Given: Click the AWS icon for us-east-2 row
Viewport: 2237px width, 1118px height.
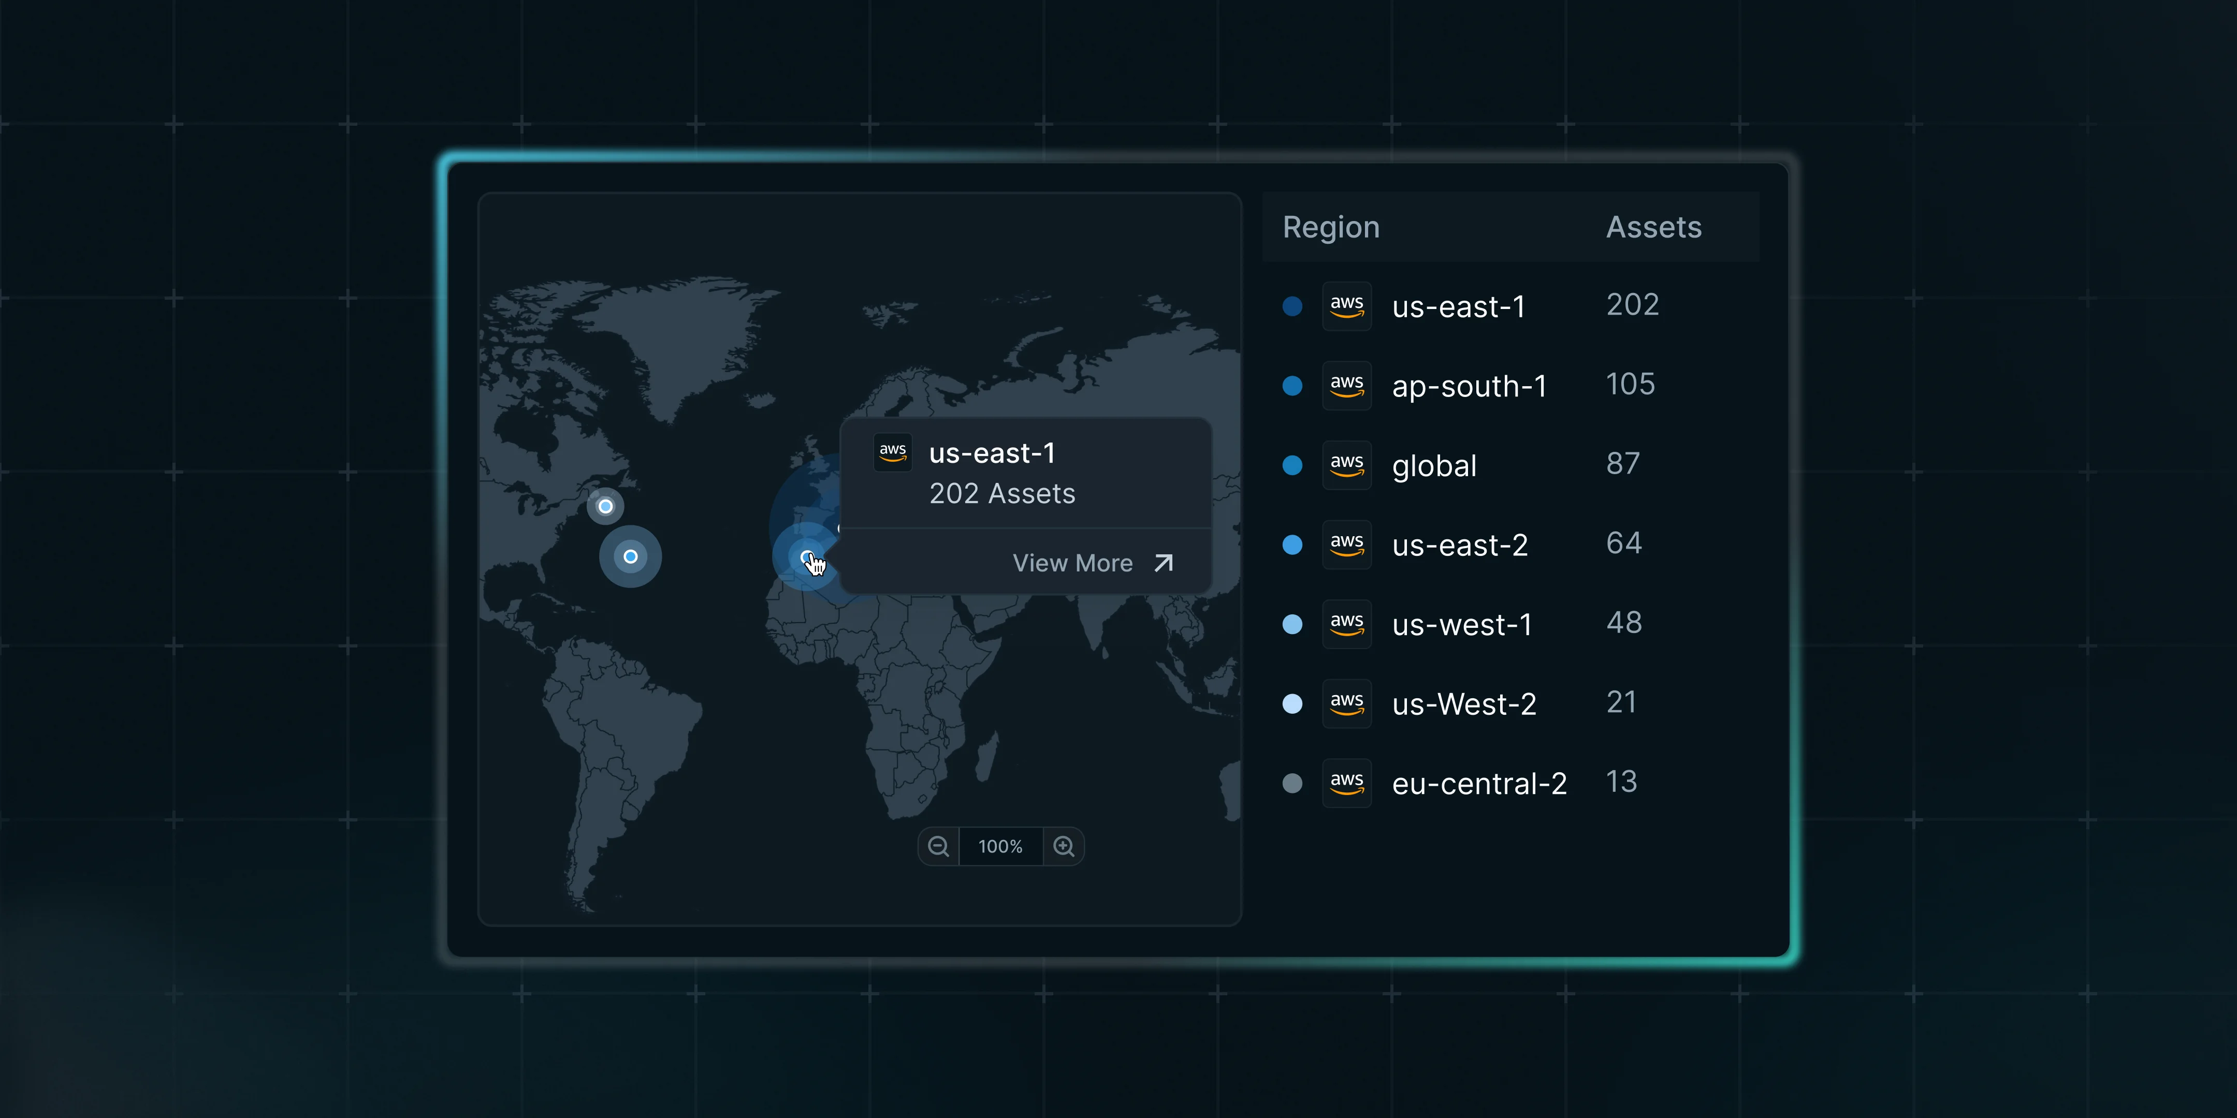Looking at the screenshot, I should pos(1347,544).
